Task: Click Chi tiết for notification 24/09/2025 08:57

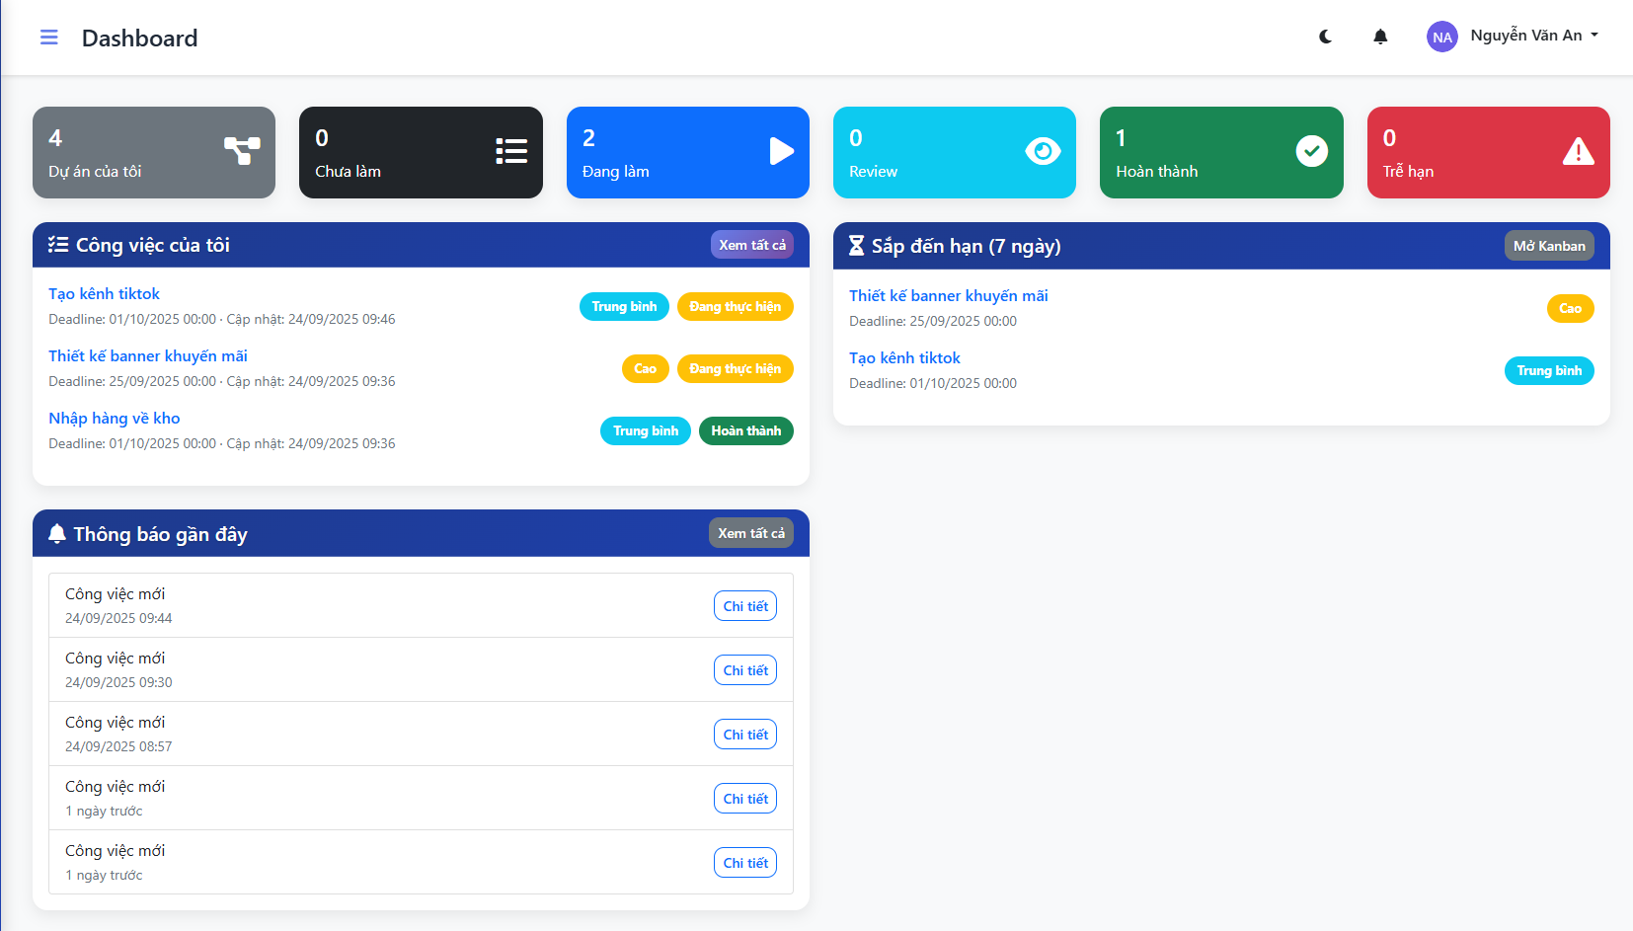Action: (745, 735)
